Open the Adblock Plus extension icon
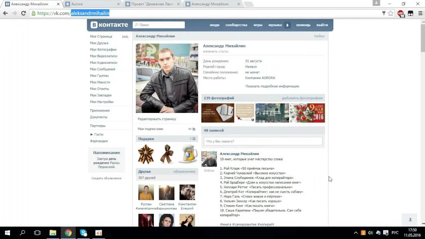Viewport: 425px width, 239px height. pos(401,14)
